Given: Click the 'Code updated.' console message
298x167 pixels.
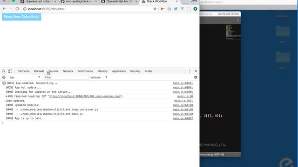Looking at the screenshot, I should [15, 101].
